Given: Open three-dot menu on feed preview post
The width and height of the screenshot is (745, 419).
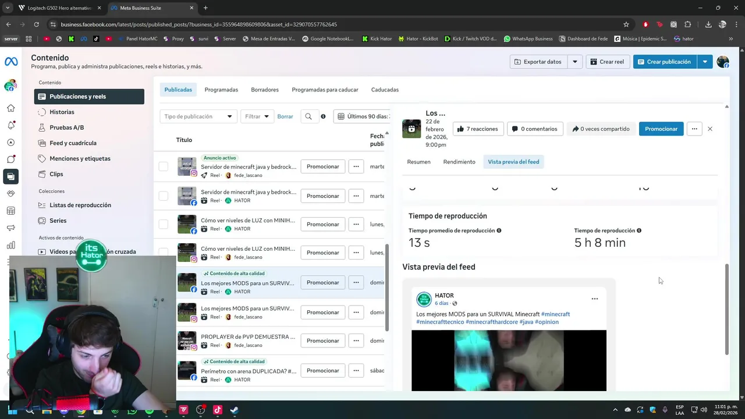Looking at the screenshot, I should pyautogui.click(x=594, y=299).
